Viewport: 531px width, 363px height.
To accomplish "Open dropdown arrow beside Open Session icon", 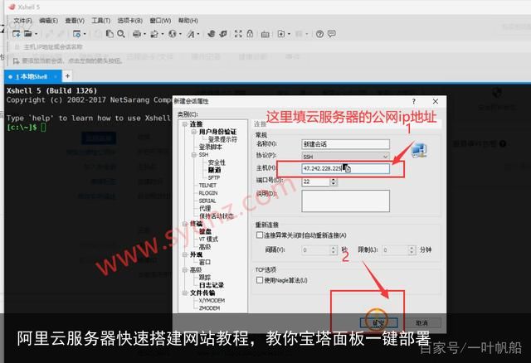I will (x=36, y=34).
